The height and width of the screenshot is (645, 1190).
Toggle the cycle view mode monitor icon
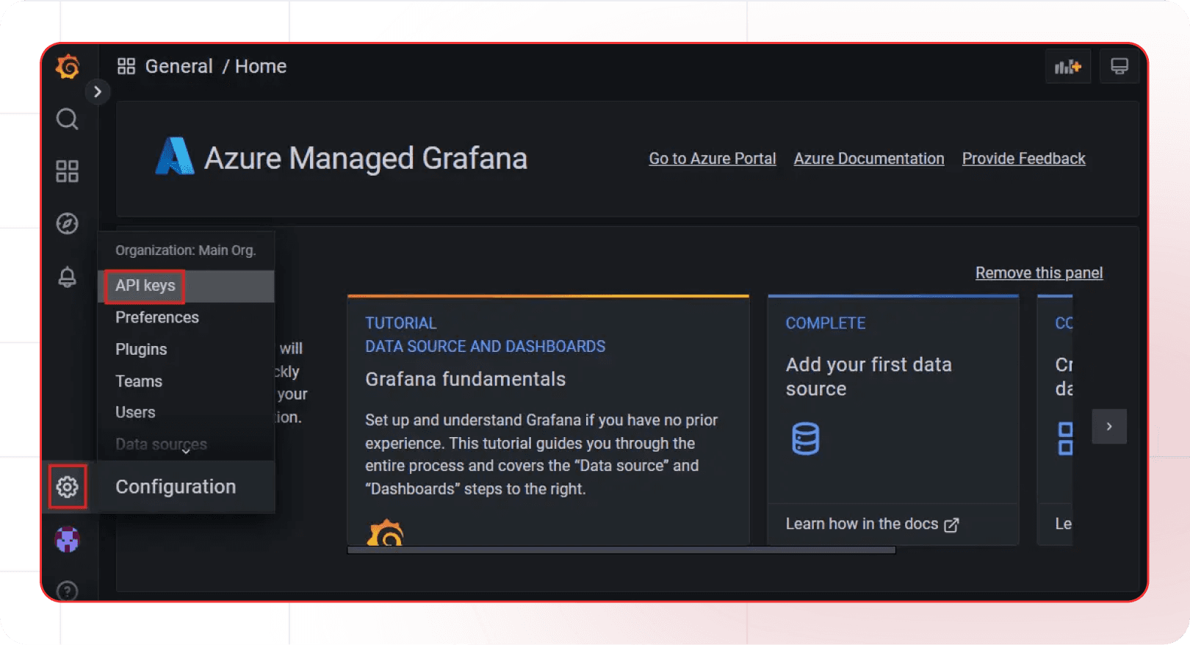tap(1119, 67)
